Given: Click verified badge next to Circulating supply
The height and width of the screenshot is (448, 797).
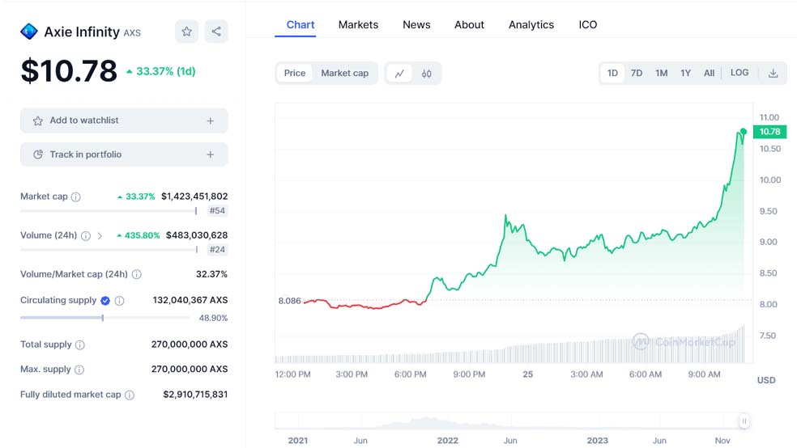Looking at the screenshot, I should click(x=104, y=301).
